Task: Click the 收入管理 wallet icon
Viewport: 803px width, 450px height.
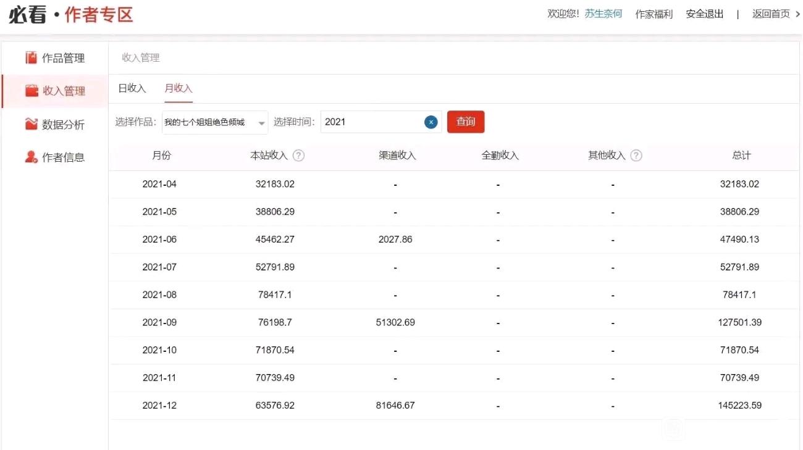Action: coord(32,91)
